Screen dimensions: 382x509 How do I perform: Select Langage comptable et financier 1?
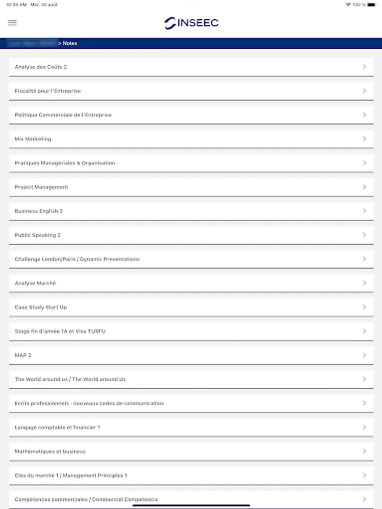pos(57,428)
